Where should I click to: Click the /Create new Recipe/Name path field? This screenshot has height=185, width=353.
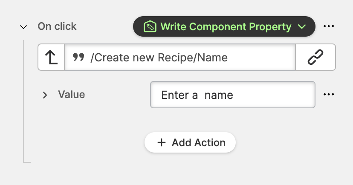point(179,57)
